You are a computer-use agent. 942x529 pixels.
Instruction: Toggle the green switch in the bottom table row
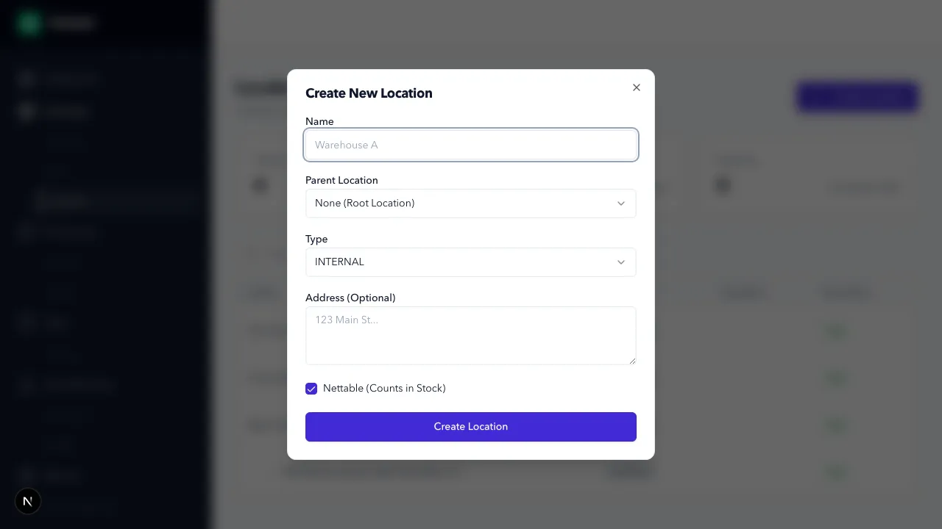pos(835,472)
